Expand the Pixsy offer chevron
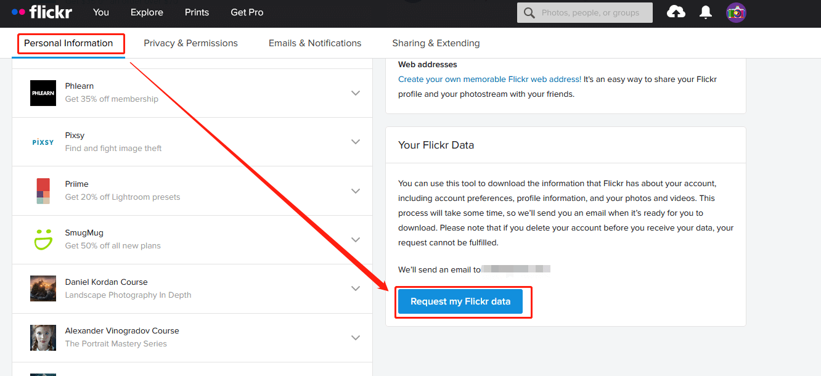Screen dimensions: 821x376 tap(356, 142)
